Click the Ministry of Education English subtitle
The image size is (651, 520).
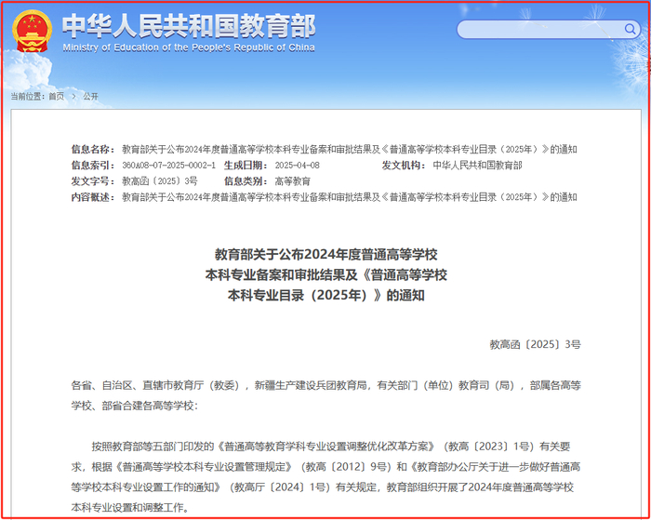click(x=189, y=47)
